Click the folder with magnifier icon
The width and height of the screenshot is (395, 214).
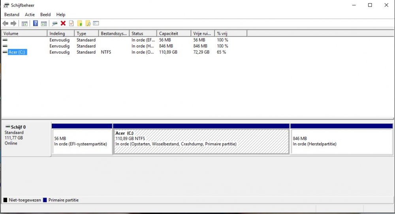(88, 23)
